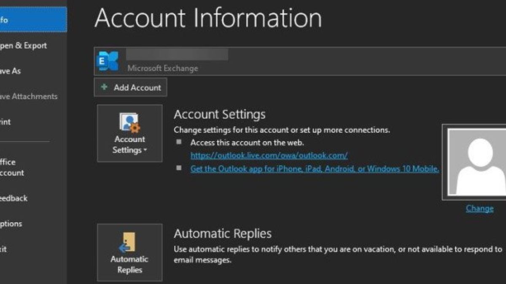Click the profile picture placeholder
This screenshot has height=284, width=506.
click(x=476, y=162)
